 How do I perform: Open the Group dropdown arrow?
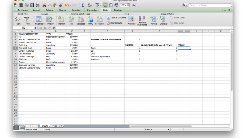(157, 19)
